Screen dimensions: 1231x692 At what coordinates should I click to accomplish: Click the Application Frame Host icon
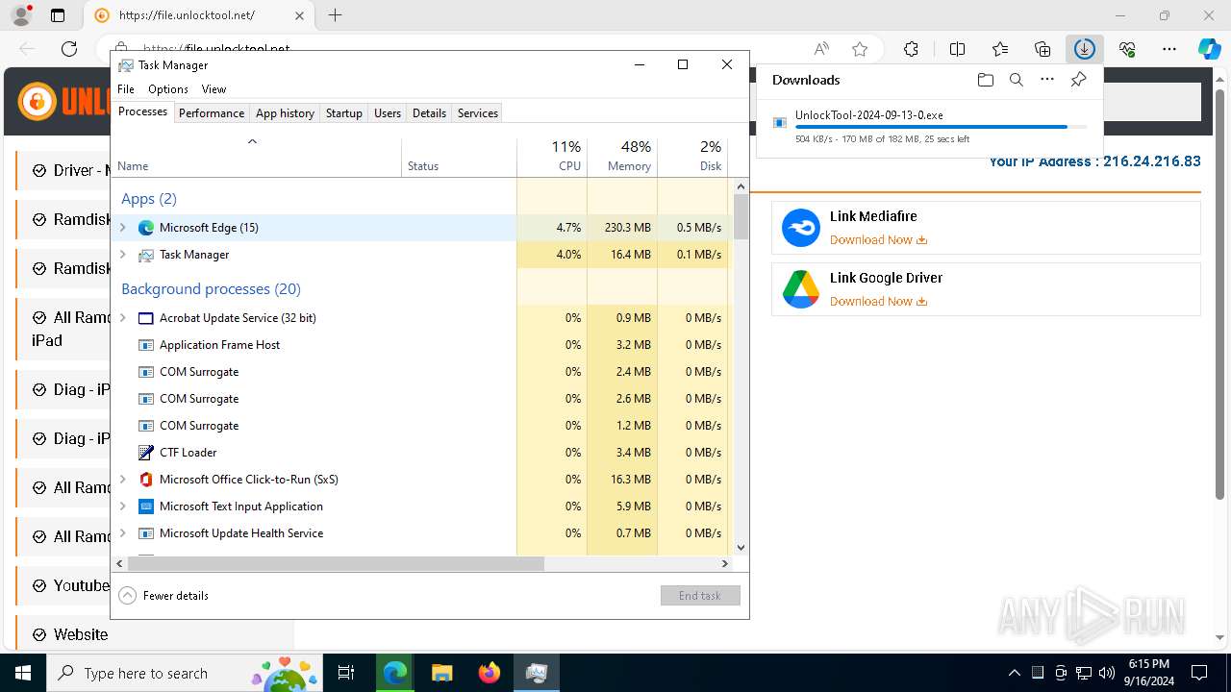click(x=146, y=345)
